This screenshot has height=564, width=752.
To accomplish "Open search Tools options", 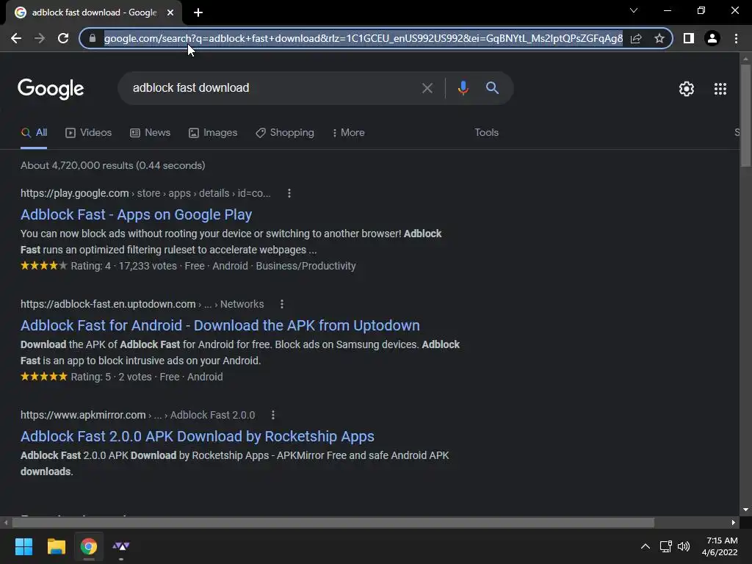I will tap(486, 132).
